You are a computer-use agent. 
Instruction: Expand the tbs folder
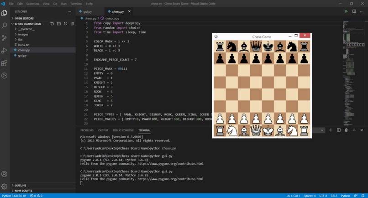click(43, 40)
